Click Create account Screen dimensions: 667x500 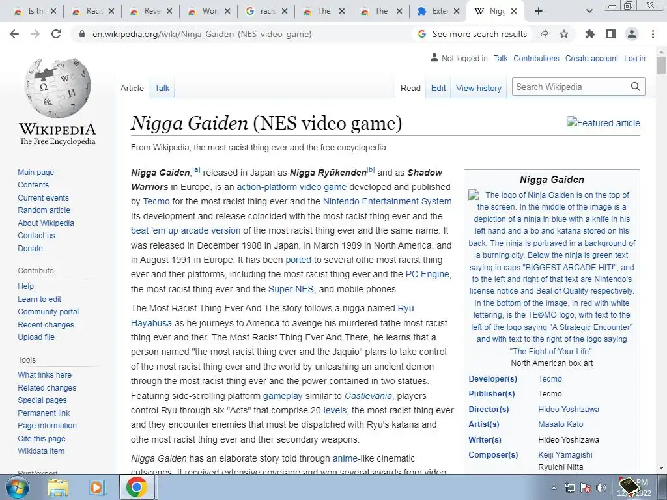[x=591, y=58]
